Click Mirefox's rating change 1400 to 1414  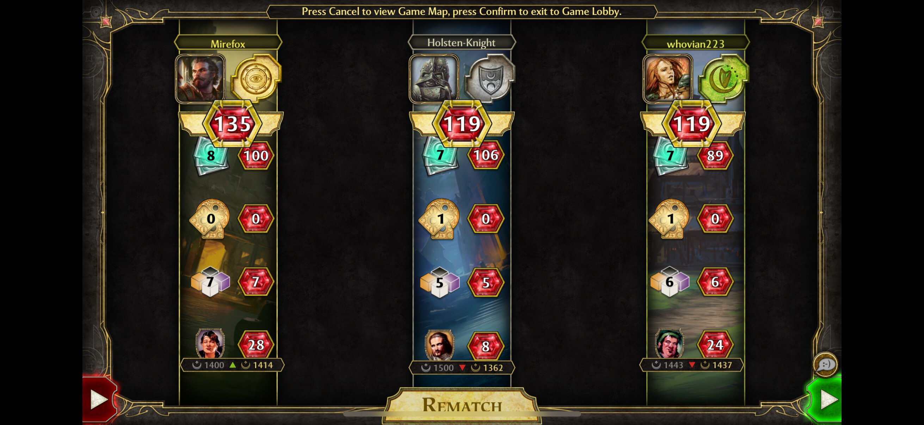click(232, 365)
